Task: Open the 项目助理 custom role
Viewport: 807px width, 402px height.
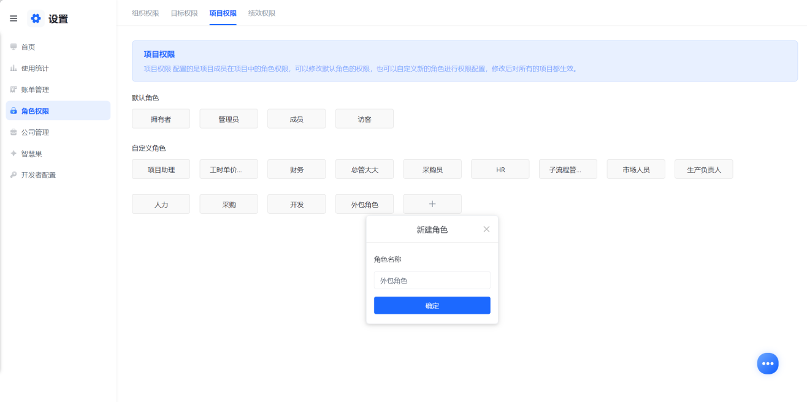Action: tap(161, 169)
